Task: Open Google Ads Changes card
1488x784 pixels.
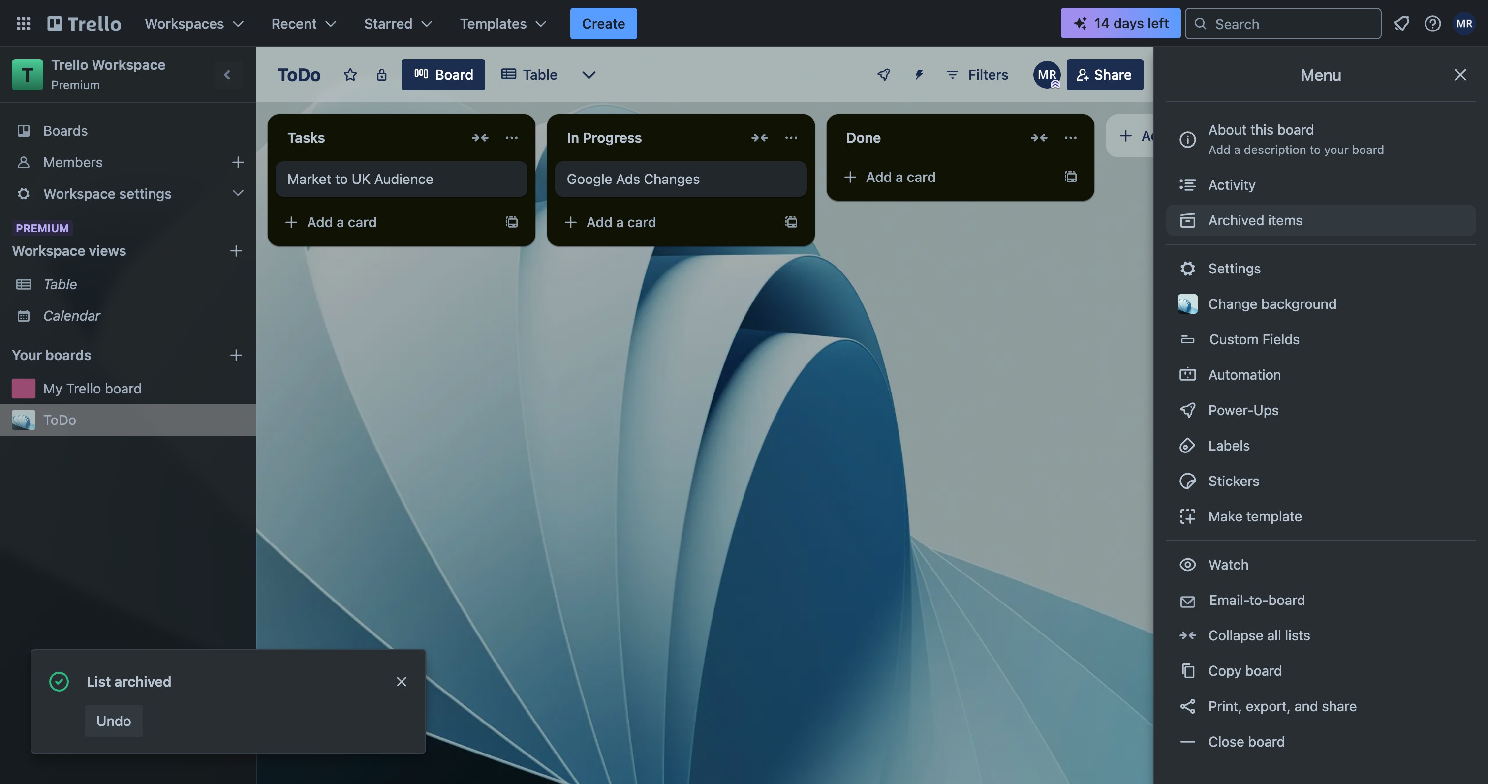Action: (x=681, y=180)
